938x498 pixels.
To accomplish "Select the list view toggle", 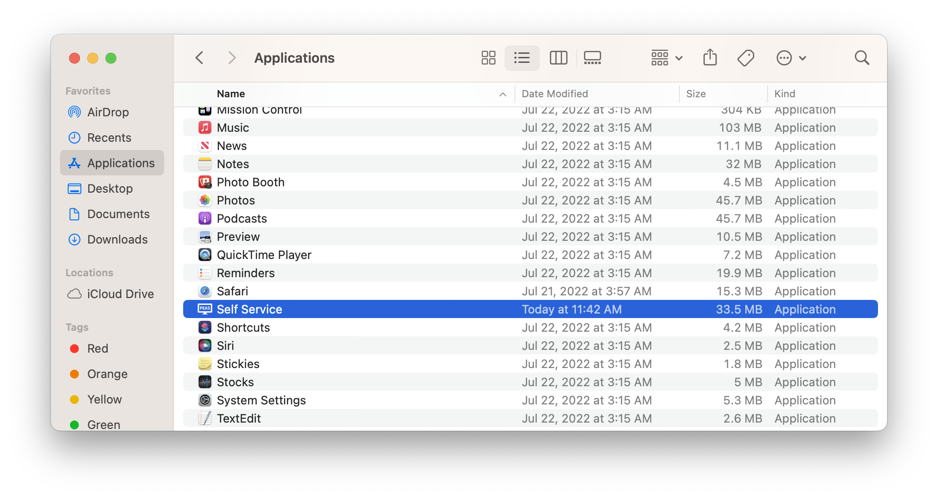I will tap(522, 58).
